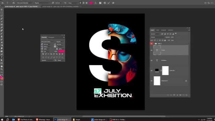Select the Layers tab
Screen dimensions: 215x121
pyautogui.click(x=153, y=30)
